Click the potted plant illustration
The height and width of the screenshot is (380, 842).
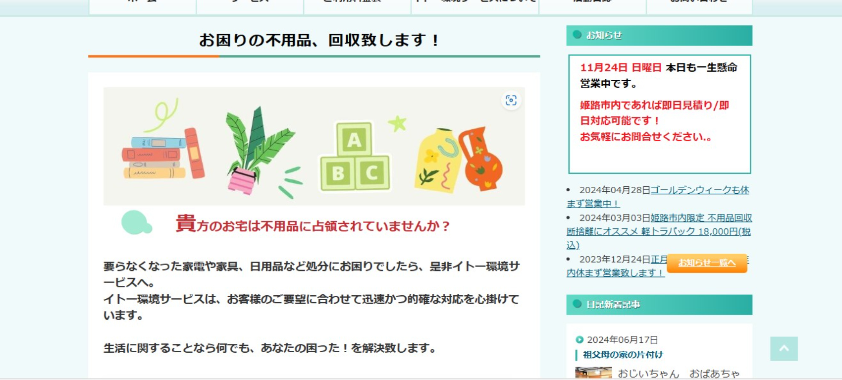point(259,150)
